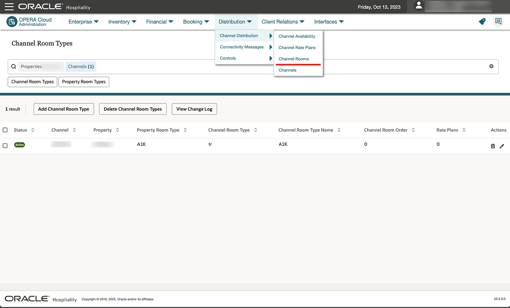Expand the Enterprise menu
Screen dimensions: 510x308
click(x=84, y=22)
